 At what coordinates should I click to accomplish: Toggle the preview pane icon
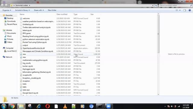[185, 10]
